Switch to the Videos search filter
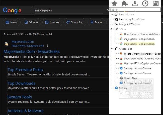Screen dimensions: 163x115 click(31, 22)
